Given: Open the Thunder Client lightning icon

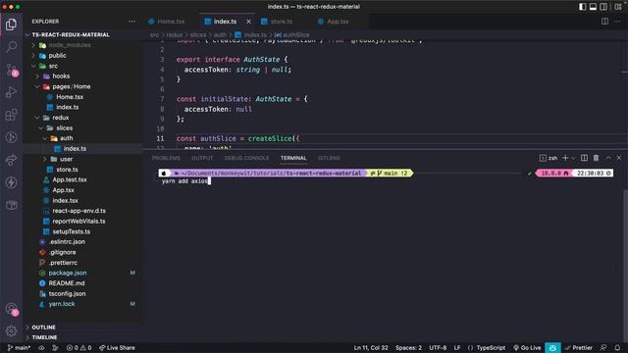Looking at the screenshot, I should click(x=11, y=182).
